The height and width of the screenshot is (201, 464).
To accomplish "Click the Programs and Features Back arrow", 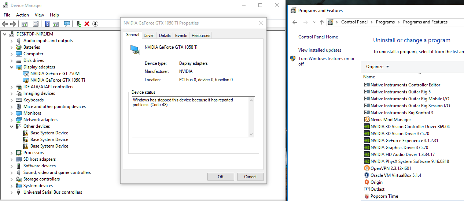I will coord(295,22).
